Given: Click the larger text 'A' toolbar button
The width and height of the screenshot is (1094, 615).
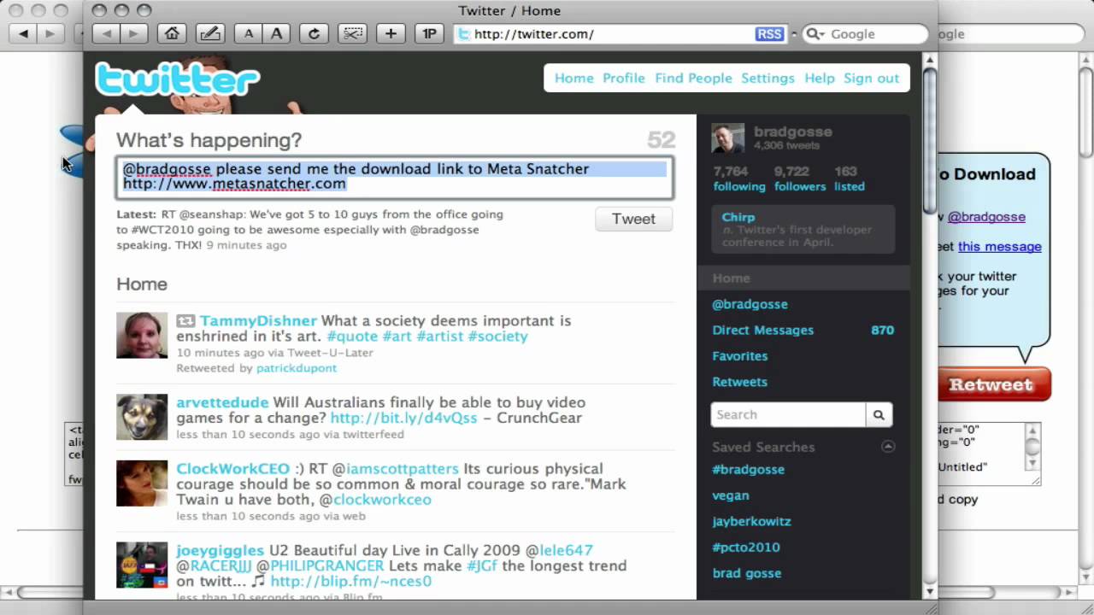Looking at the screenshot, I should coord(276,33).
